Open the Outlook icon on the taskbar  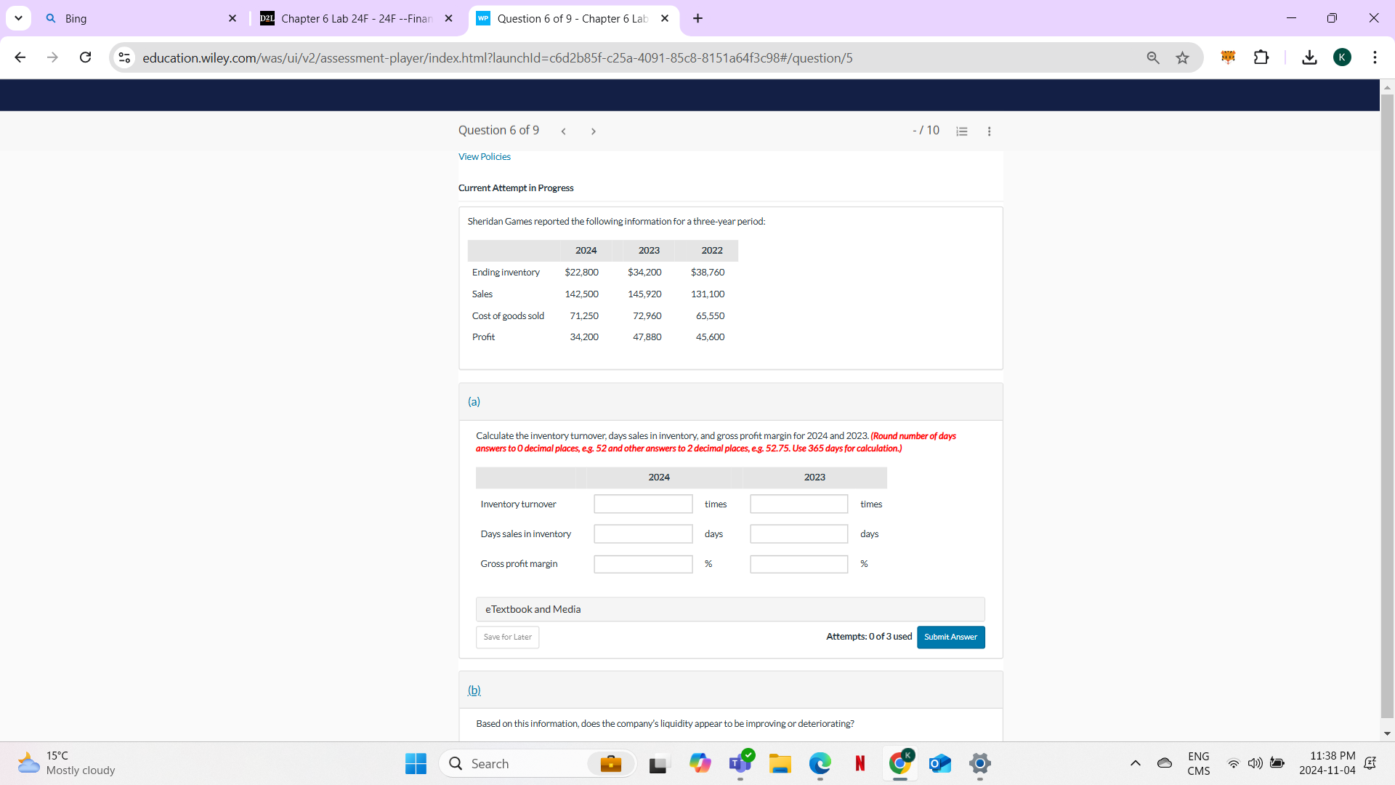(939, 764)
